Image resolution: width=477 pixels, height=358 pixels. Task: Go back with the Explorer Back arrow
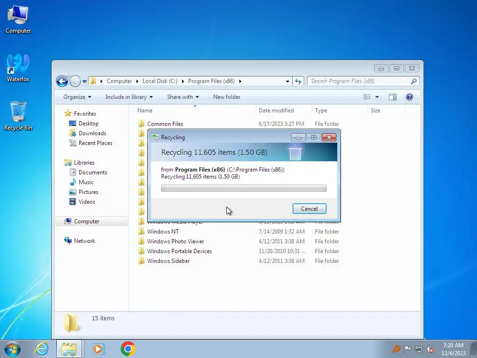(62, 81)
